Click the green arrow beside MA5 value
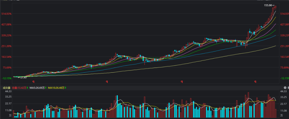 point(46,88)
